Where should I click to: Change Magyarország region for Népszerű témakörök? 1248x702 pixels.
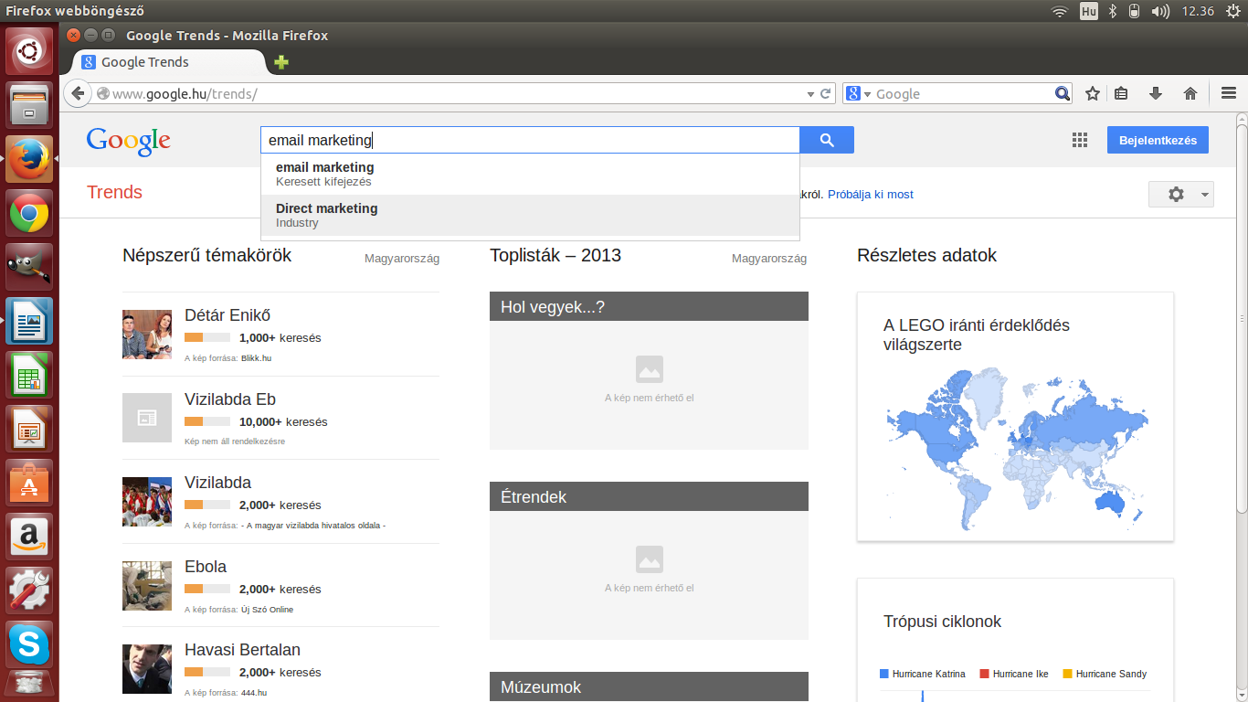point(402,259)
